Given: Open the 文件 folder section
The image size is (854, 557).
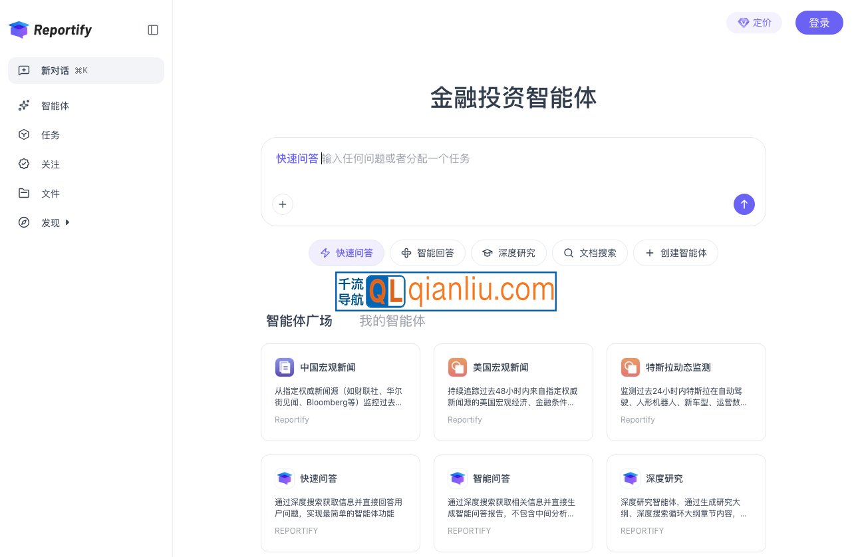Looking at the screenshot, I should tap(51, 193).
